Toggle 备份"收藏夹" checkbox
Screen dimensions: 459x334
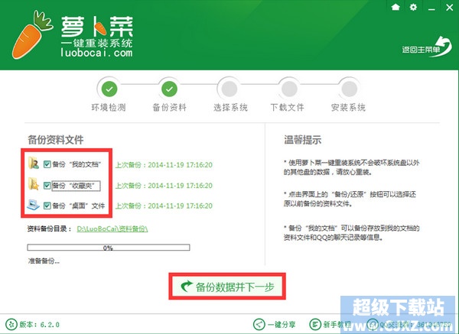tap(47, 186)
